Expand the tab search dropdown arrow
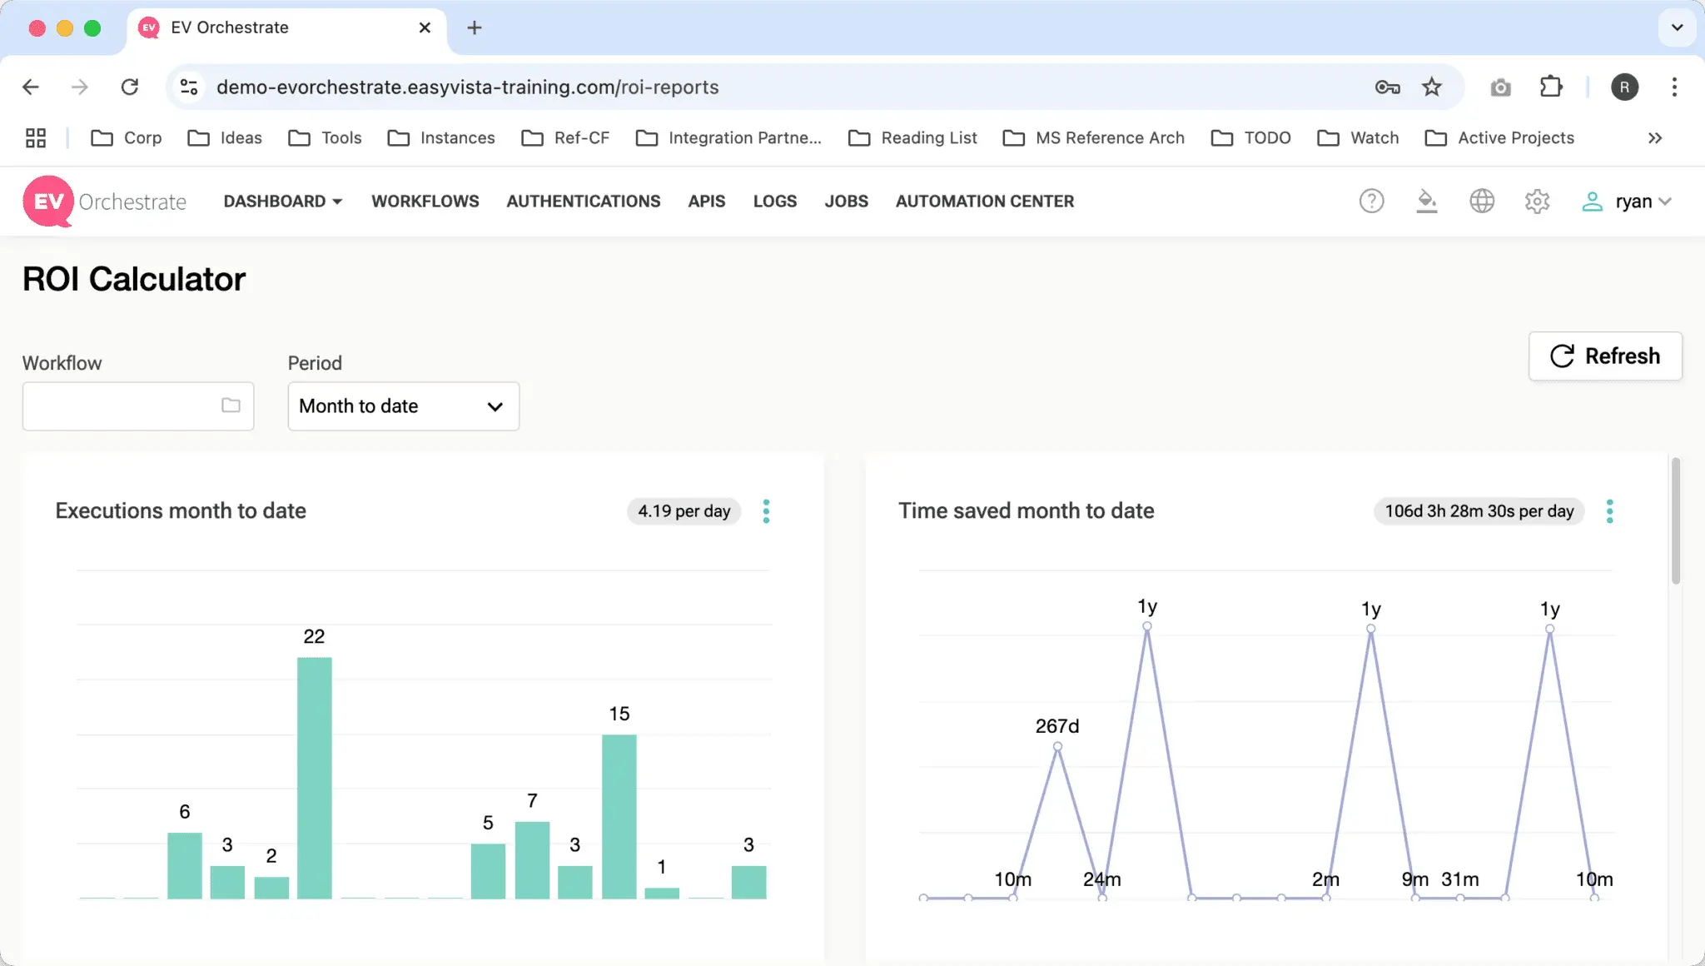This screenshot has height=966, width=1705. (x=1677, y=27)
